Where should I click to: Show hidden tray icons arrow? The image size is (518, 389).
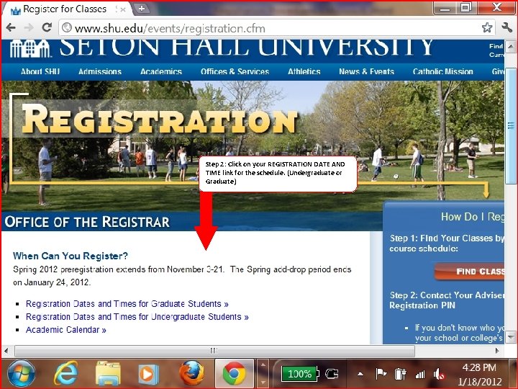coord(360,375)
